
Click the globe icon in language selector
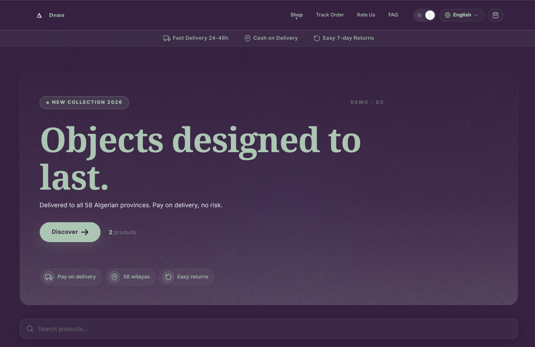coord(448,15)
